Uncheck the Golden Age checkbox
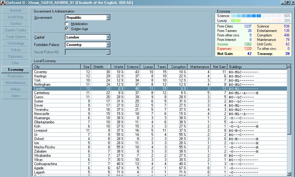This screenshot has width=295, height=177. (67, 29)
